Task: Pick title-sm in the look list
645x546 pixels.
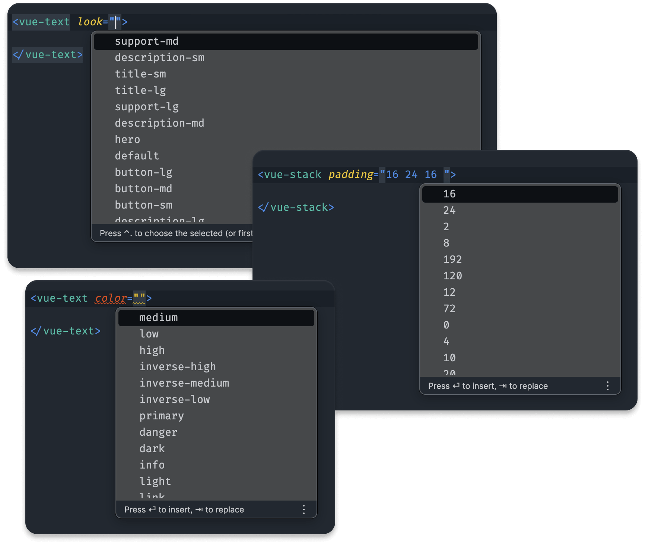Action: [x=286, y=74]
